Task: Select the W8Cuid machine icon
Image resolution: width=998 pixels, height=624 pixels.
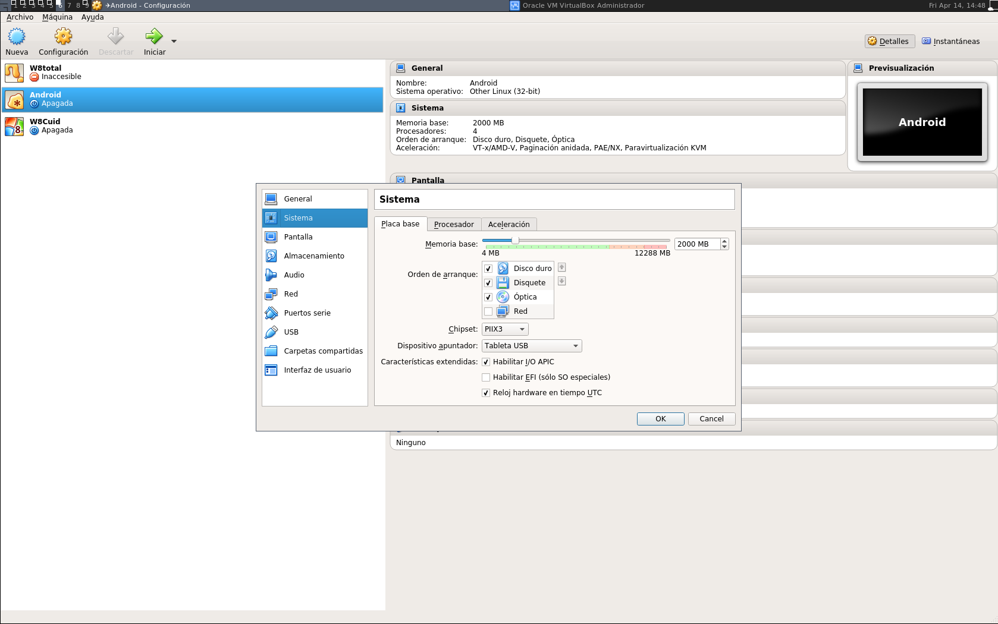Action: (14, 126)
